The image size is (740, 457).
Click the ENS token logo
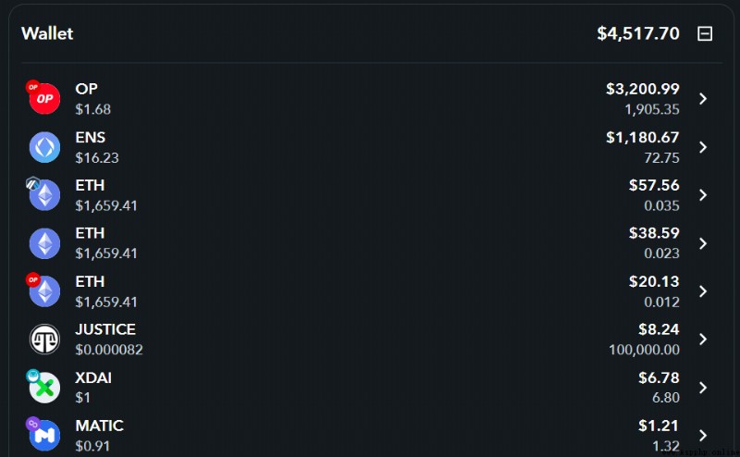click(44, 147)
